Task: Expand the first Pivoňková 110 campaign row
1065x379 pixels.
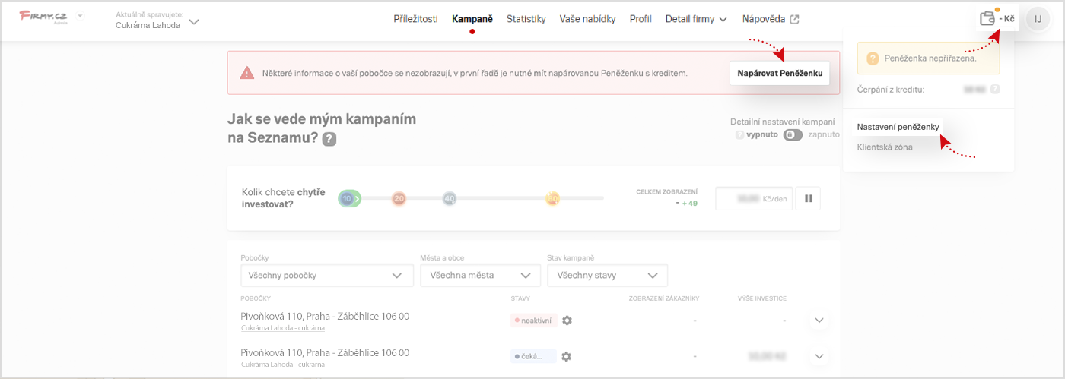Action: (x=819, y=321)
